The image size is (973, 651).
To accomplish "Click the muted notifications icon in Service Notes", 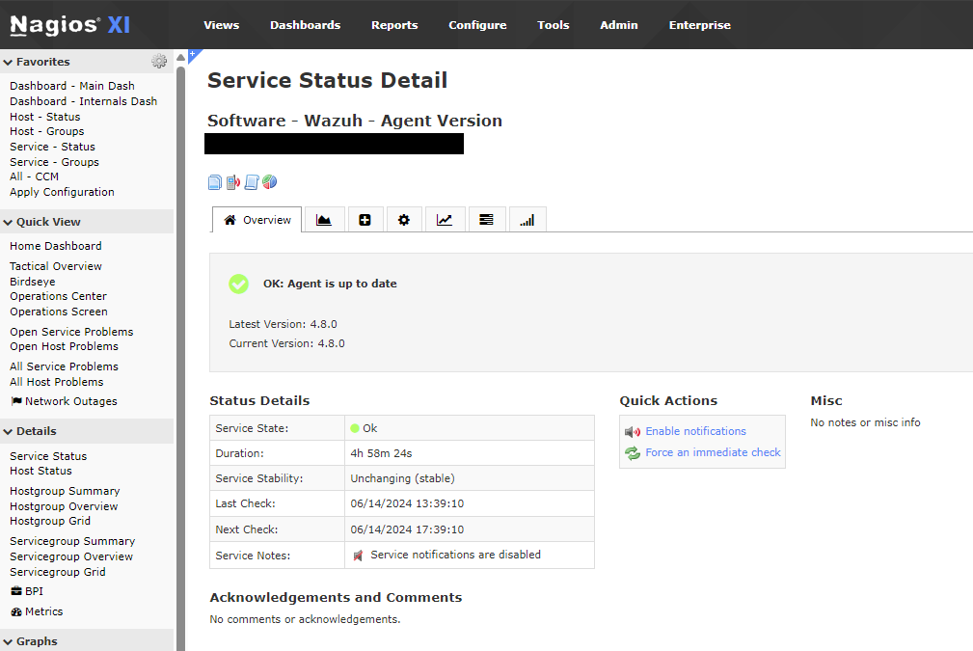I will point(358,556).
